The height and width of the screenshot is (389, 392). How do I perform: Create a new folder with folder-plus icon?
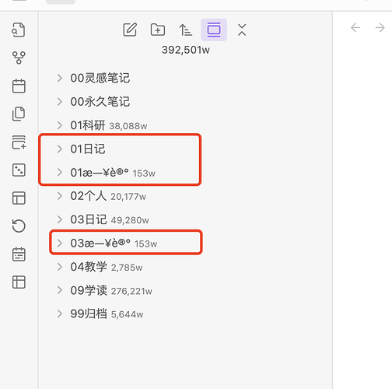tap(158, 30)
